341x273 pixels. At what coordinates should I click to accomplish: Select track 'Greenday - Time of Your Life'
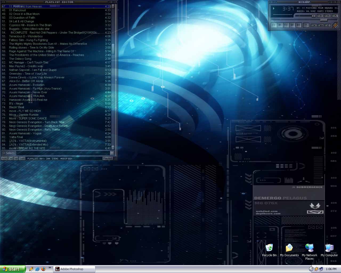(x=56, y=74)
